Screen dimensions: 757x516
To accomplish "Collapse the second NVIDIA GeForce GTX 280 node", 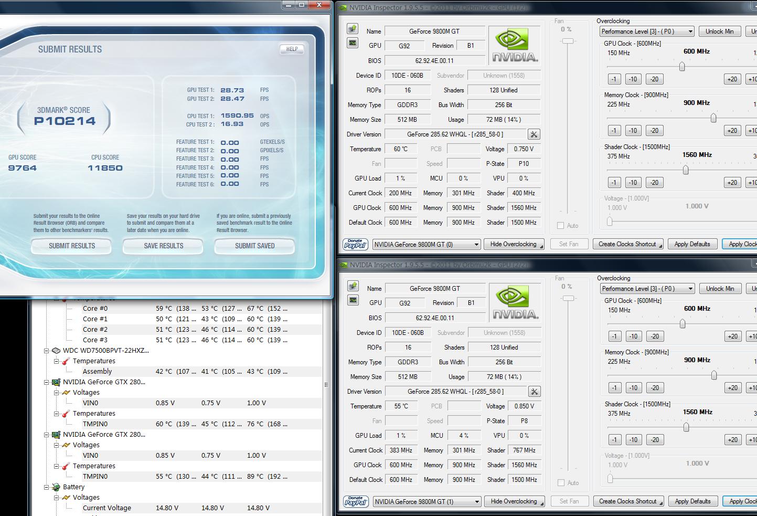I will [47, 435].
